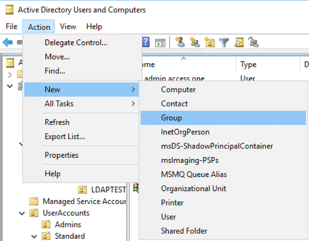309x241 pixels.
Task: Select the UserAccounts tree item
Action: click(x=66, y=213)
